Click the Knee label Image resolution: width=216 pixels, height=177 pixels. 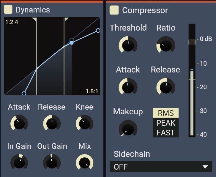[84, 107]
